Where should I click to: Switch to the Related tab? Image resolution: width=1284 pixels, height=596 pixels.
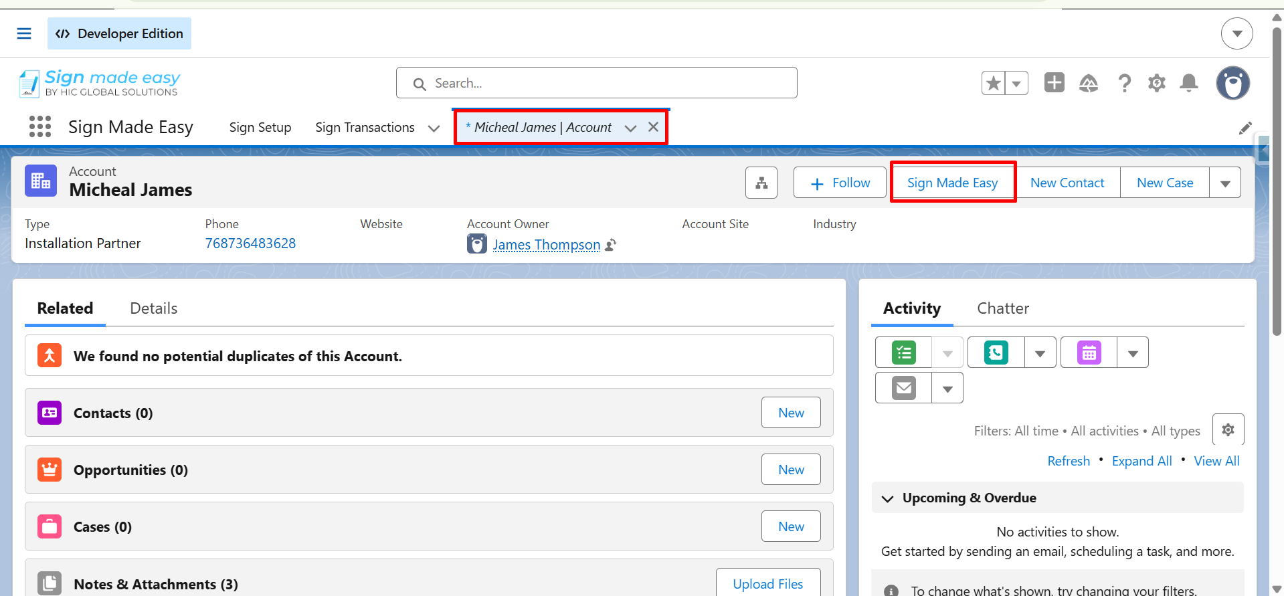65,308
